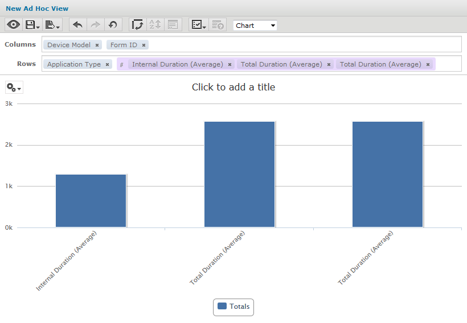Open the Export dropdown menu
Image resolution: width=467 pixels, height=323 pixels.
coord(52,25)
